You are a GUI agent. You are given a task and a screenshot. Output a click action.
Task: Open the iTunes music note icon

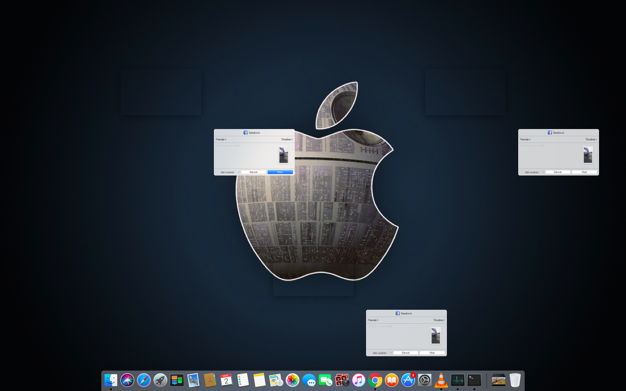click(x=359, y=380)
